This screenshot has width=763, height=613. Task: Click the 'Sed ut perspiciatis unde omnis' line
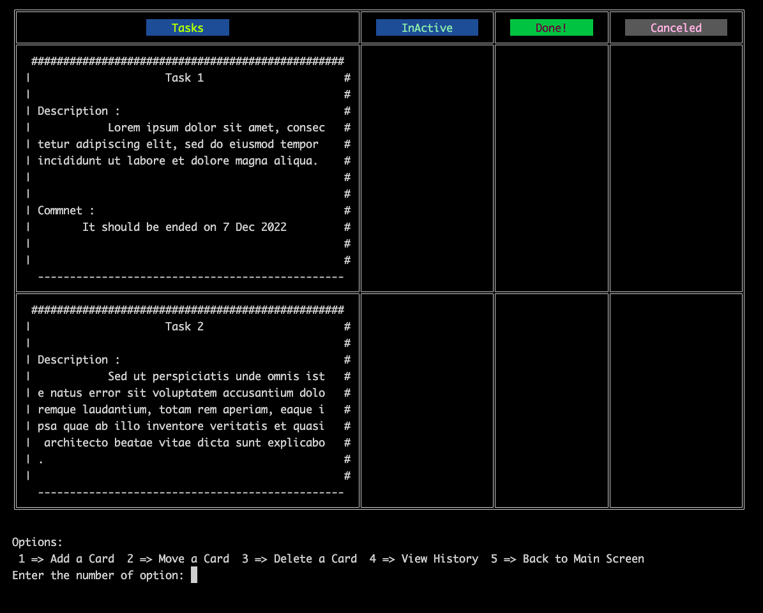216,377
